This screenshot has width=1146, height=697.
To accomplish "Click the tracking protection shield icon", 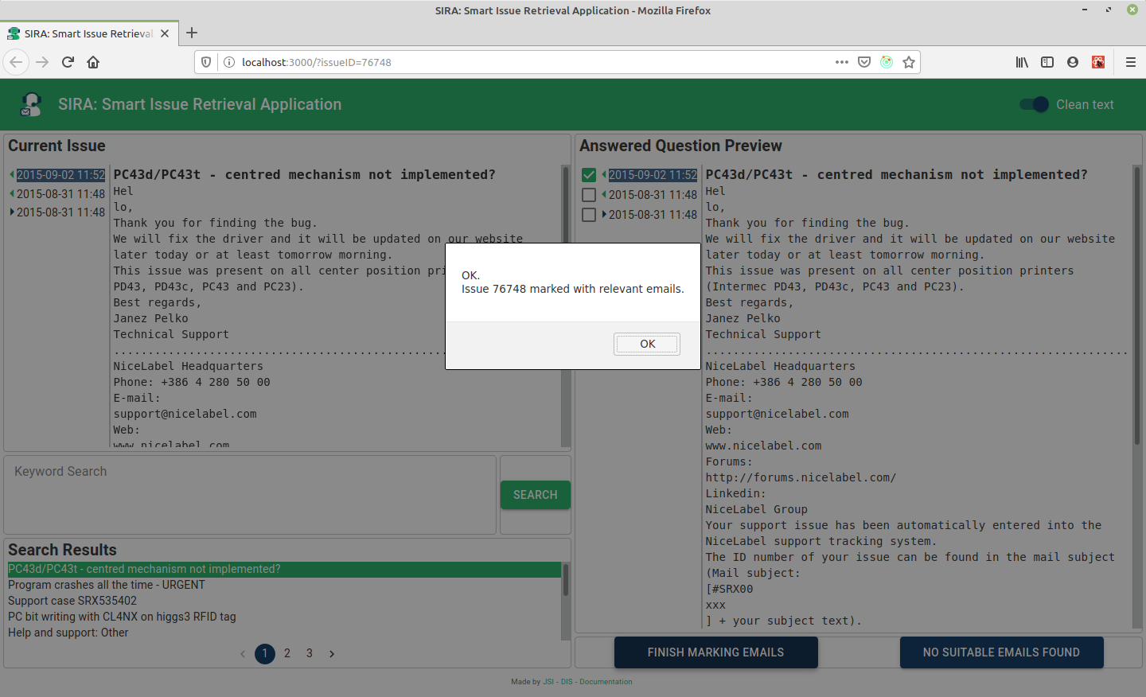I will 206,62.
